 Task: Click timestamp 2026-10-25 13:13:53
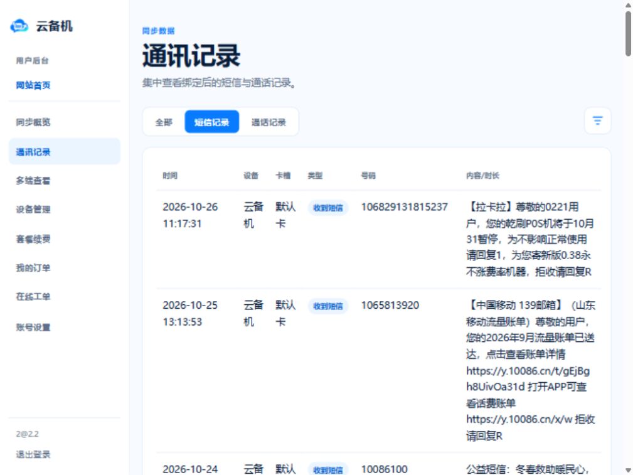pos(190,314)
